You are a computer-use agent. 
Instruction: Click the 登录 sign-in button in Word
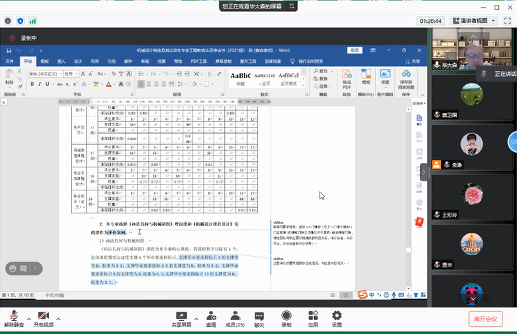[355, 50]
